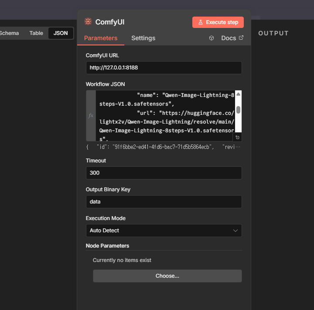Image resolution: width=314 pixels, height=310 pixels.
Task: Focus the Timeout input field
Action: (x=164, y=173)
